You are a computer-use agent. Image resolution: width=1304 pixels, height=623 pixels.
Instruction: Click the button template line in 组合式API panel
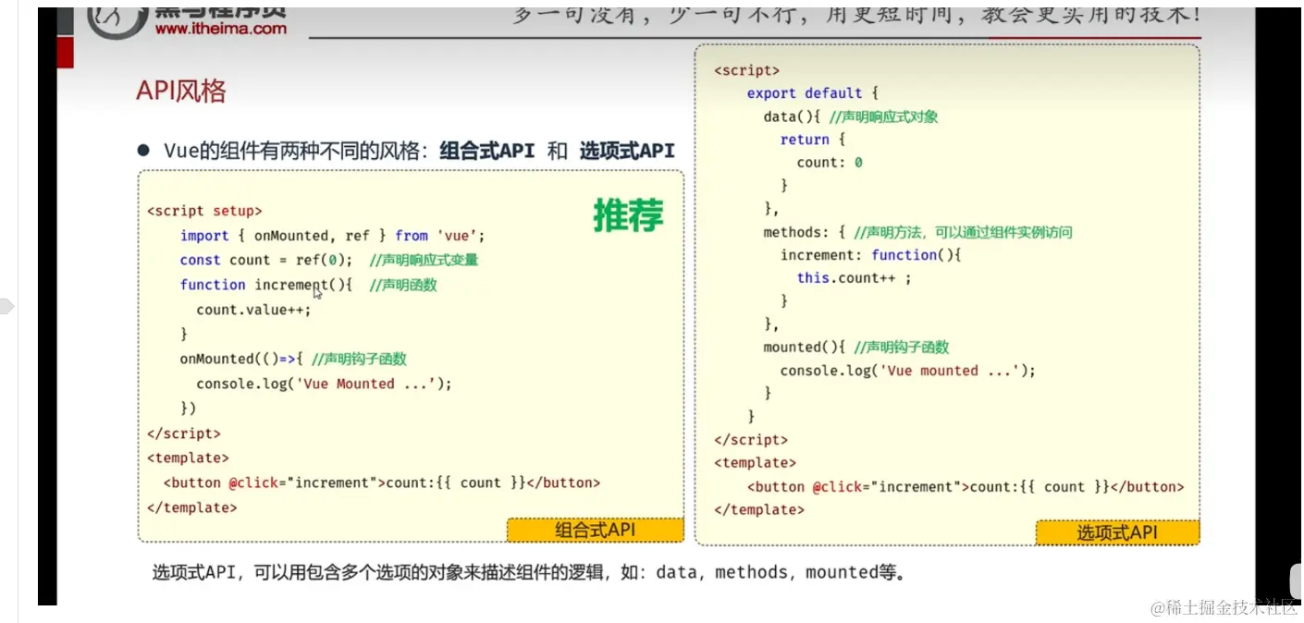click(382, 483)
